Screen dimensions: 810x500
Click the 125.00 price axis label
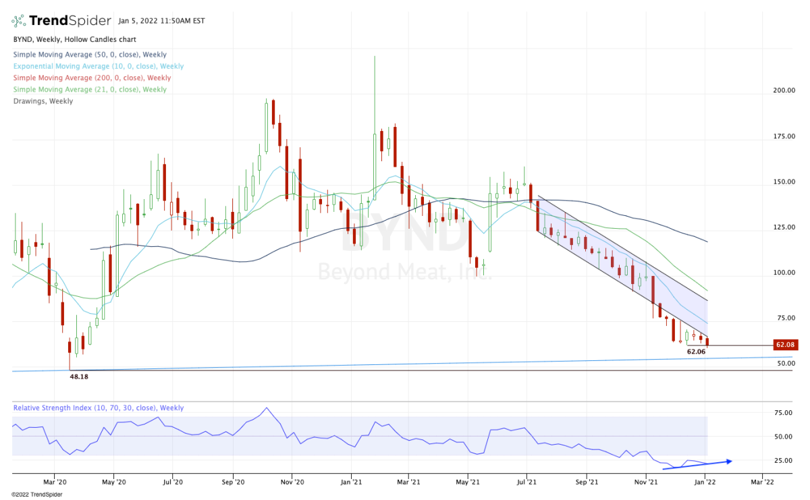tap(785, 227)
